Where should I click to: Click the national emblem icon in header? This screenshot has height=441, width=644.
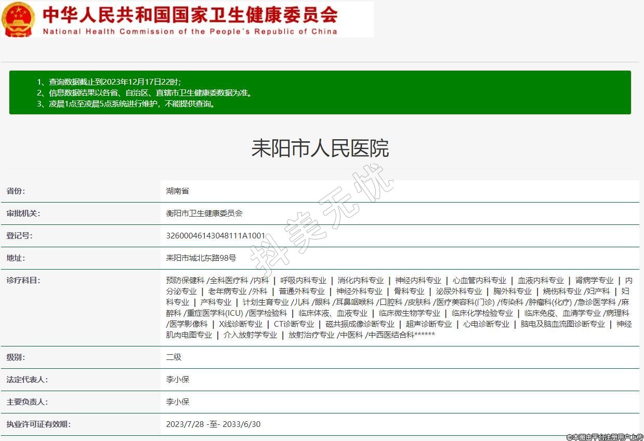click(x=19, y=19)
